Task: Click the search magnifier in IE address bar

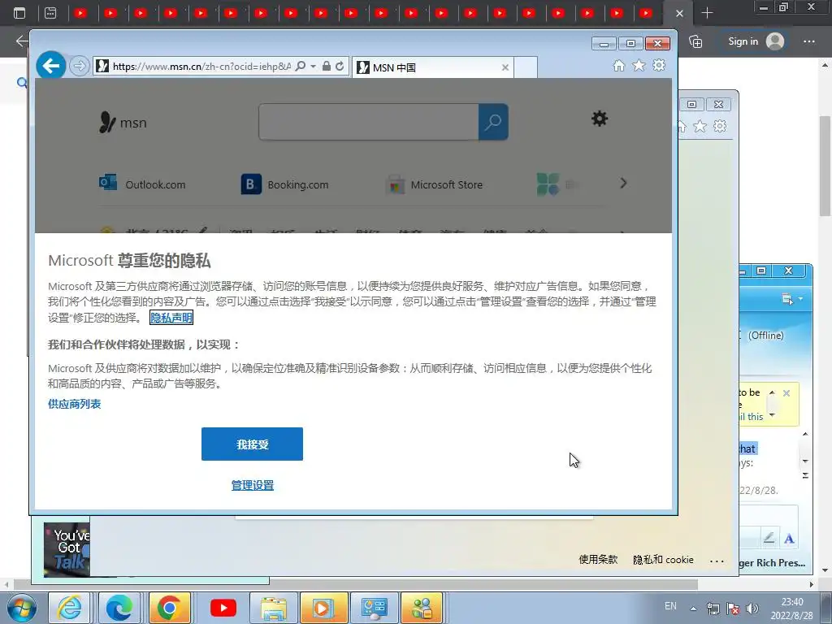Action: click(301, 67)
